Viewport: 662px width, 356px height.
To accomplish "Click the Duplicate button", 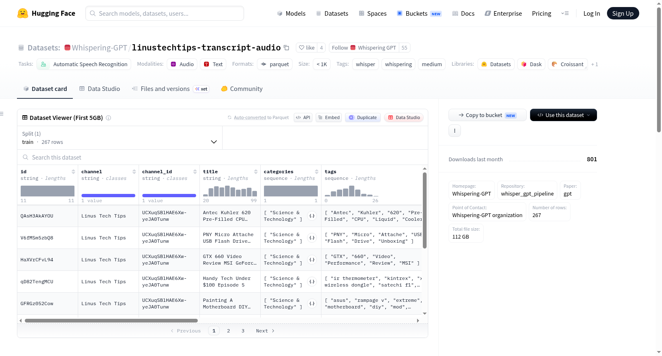I will 363,117.
